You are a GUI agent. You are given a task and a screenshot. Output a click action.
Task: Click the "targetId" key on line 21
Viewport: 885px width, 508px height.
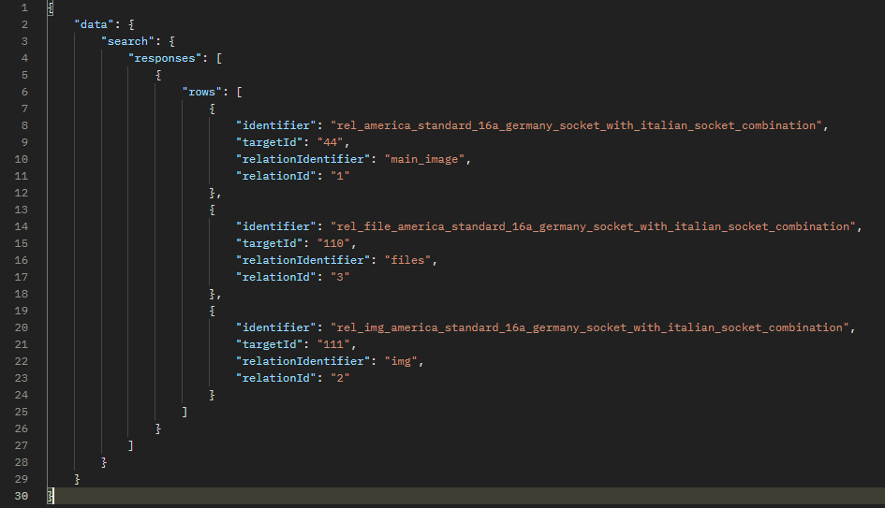(x=270, y=344)
